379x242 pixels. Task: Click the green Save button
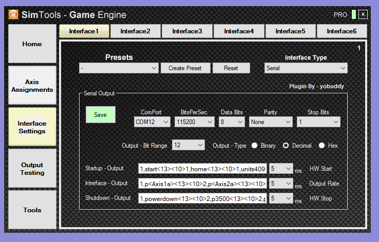(100, 115)
